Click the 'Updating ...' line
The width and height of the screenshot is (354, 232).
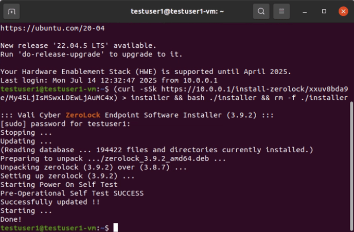pyautogui.click(x=26, y=141)
